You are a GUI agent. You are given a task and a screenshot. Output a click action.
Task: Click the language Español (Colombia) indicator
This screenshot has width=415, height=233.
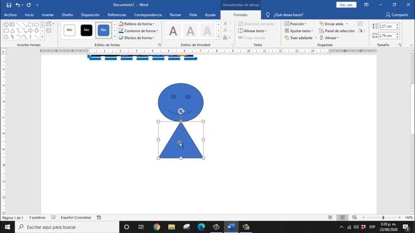pos(76,217)
